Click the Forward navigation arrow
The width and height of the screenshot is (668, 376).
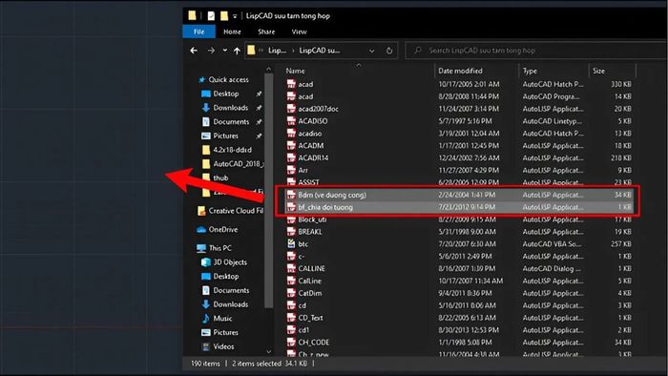pyautogui.click(x=211, y=51)
